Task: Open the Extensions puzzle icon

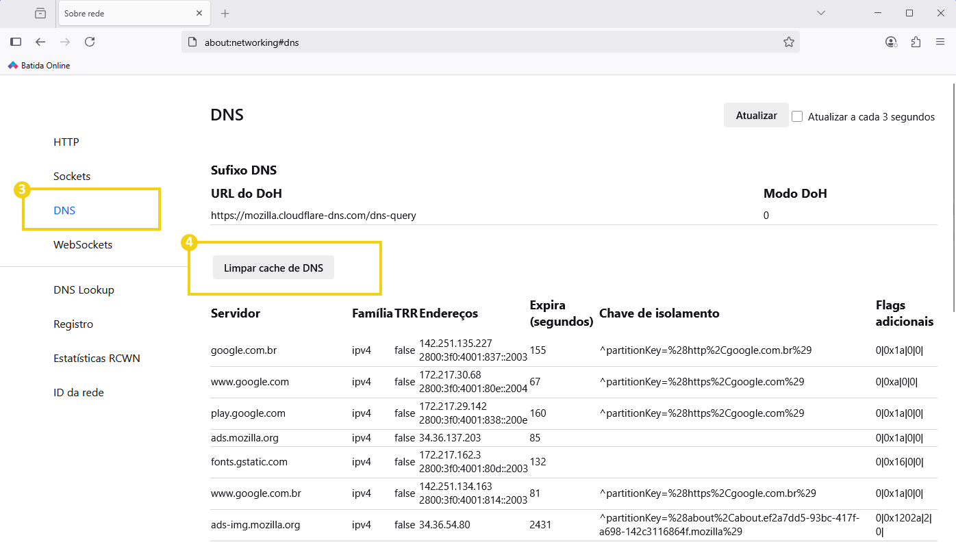Action: coord(916,42)
